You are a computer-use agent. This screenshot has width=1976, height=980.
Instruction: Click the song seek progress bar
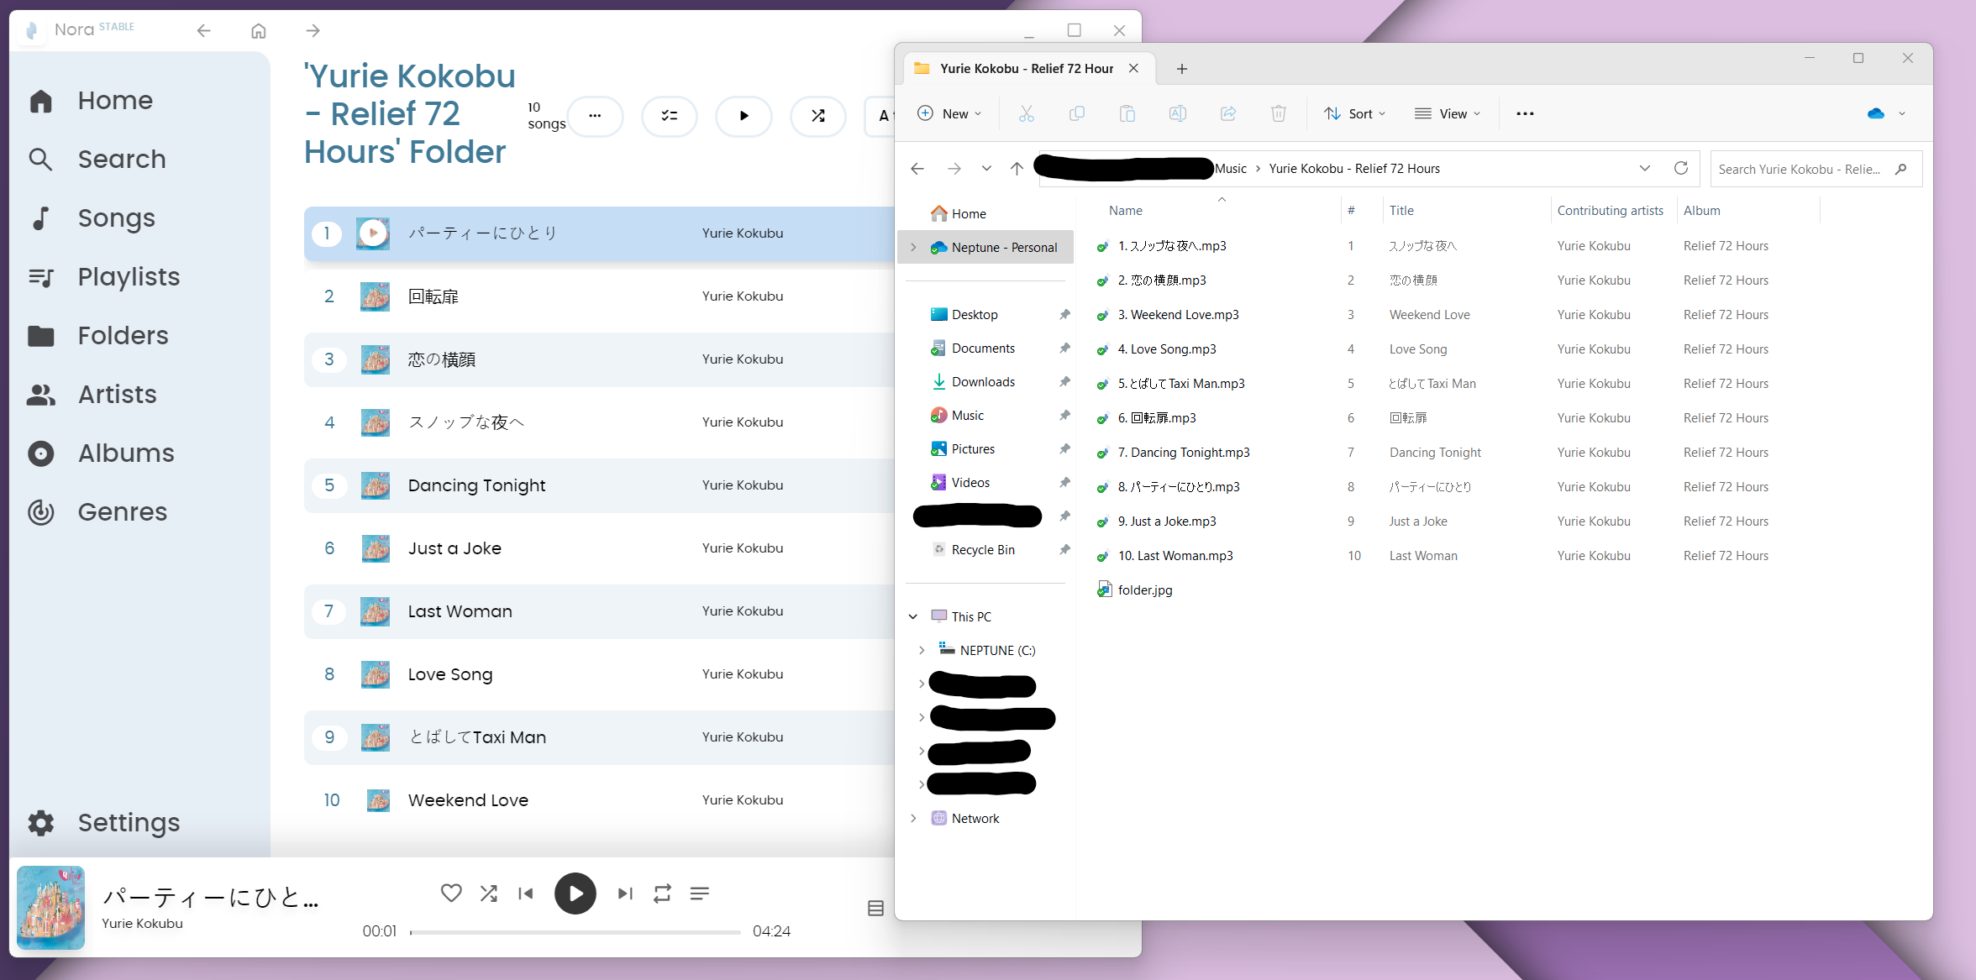(575, 931)
